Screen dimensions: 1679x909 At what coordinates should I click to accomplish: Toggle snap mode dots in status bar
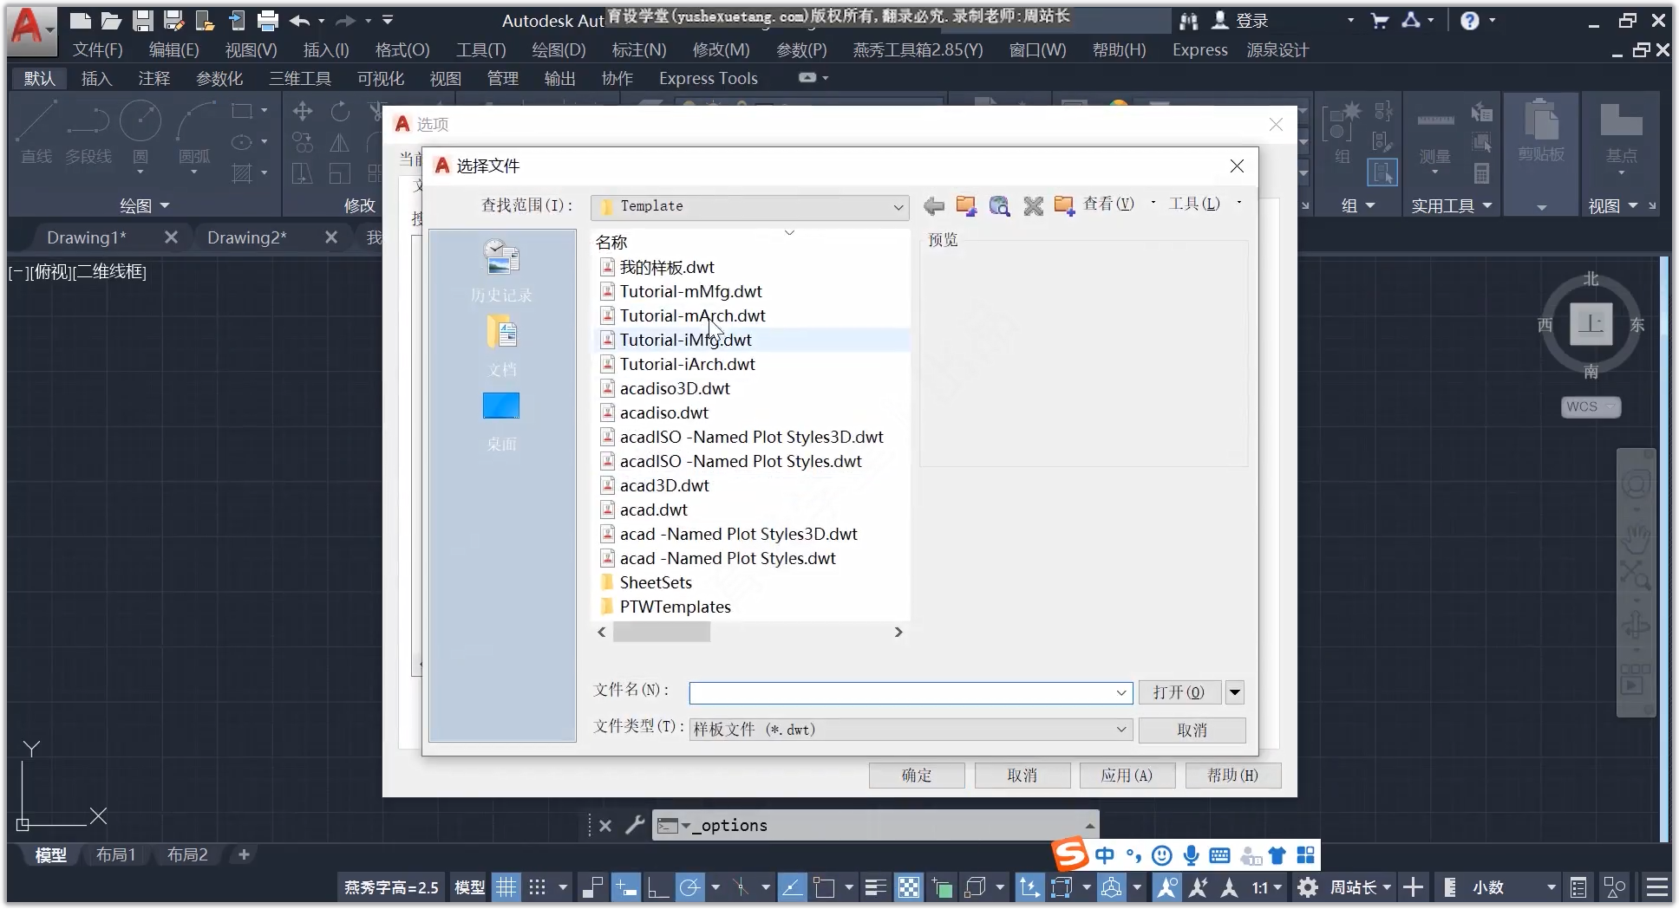tap(538, 887)
